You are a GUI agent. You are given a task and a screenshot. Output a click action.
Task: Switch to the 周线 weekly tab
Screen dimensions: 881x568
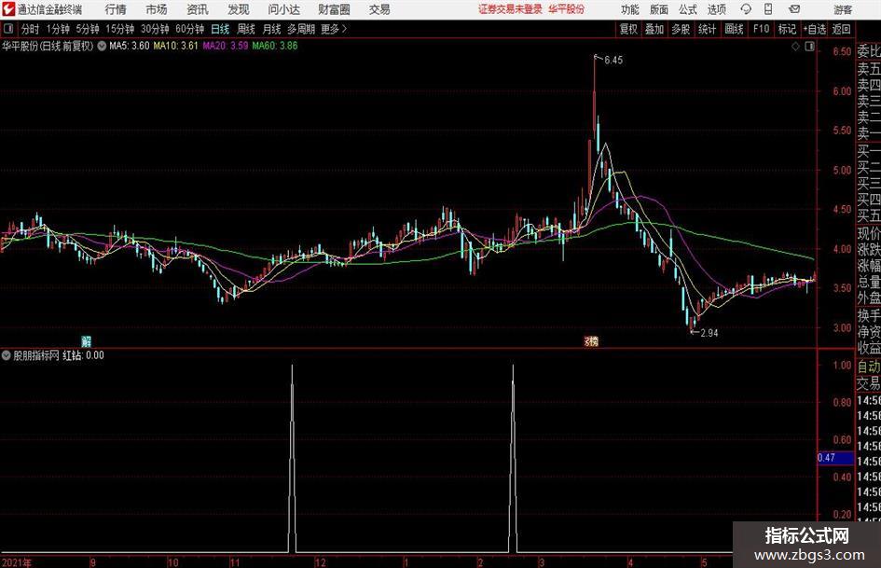point(245,29)
